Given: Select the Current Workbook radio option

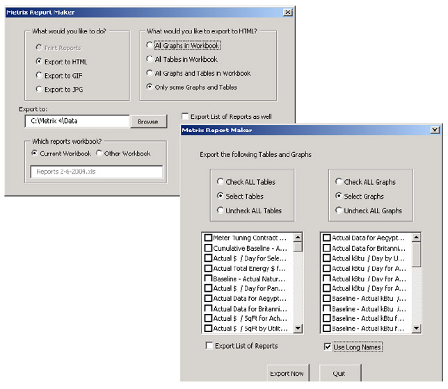Looking at the screenshot, I should coord(35,154).
